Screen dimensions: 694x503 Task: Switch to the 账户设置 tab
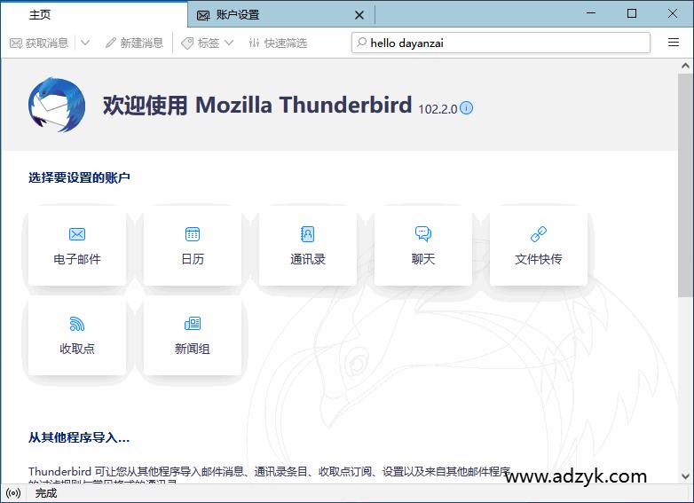(281, 15)
